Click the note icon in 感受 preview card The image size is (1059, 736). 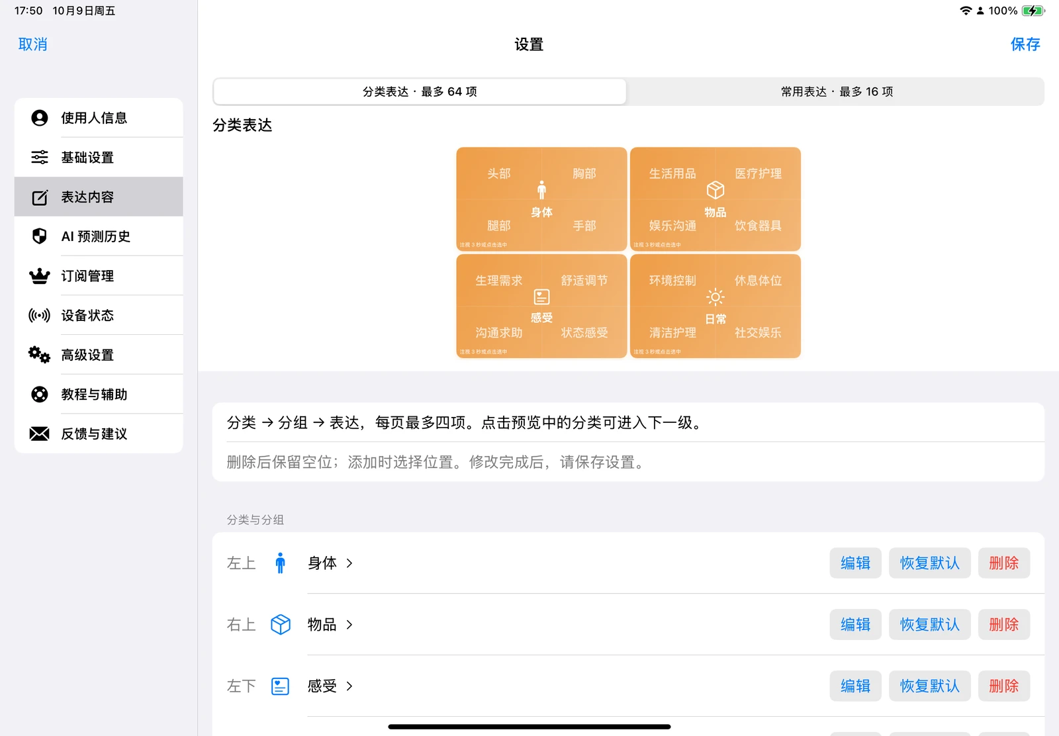[x=542, y=297]
